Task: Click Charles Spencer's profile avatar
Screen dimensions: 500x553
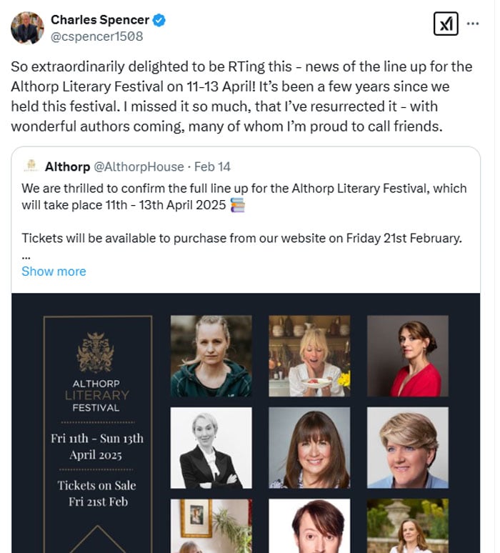Action: (x=27, y=28)
